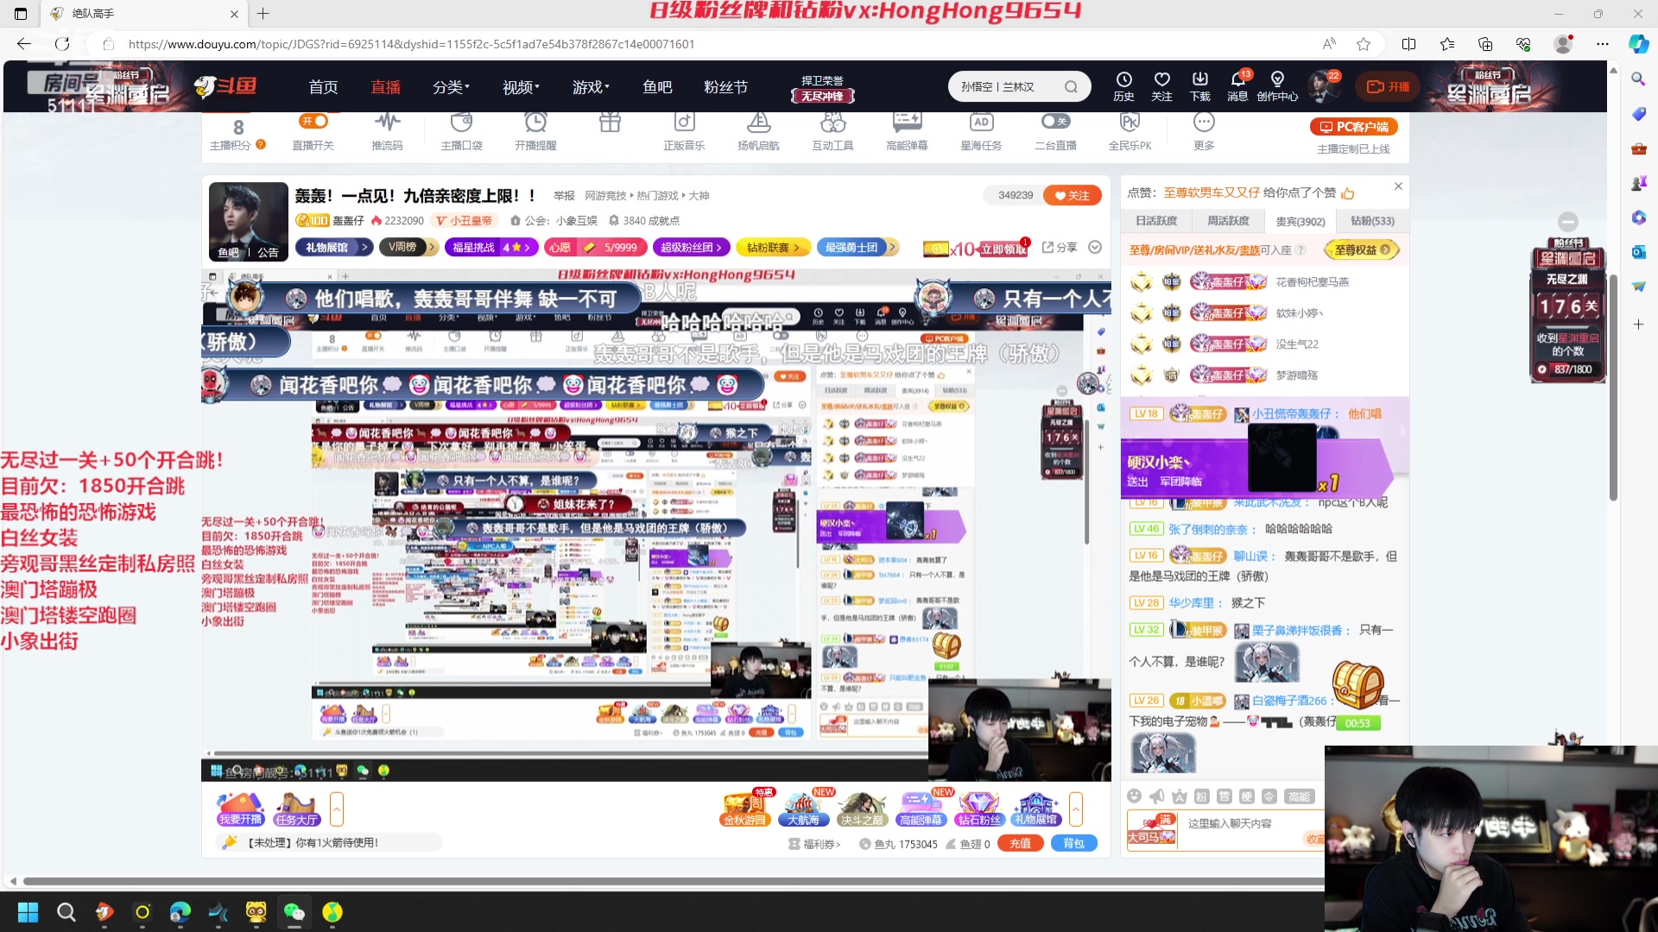This screenshot has width=1658, height=932.
Task: Open the 分类 category dropdown
Action: pos(452,86)
